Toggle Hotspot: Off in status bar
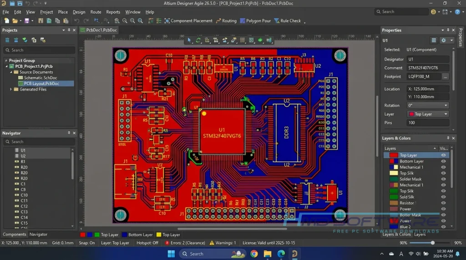This screenshot has width=466, height=260. (x=147, y=243)
